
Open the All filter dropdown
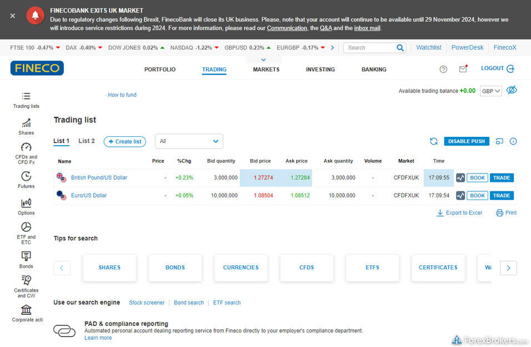(189, 141)
